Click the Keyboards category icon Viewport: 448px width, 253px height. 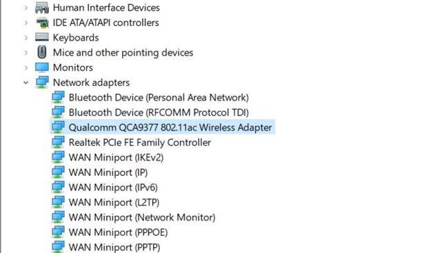pos(42,37)
